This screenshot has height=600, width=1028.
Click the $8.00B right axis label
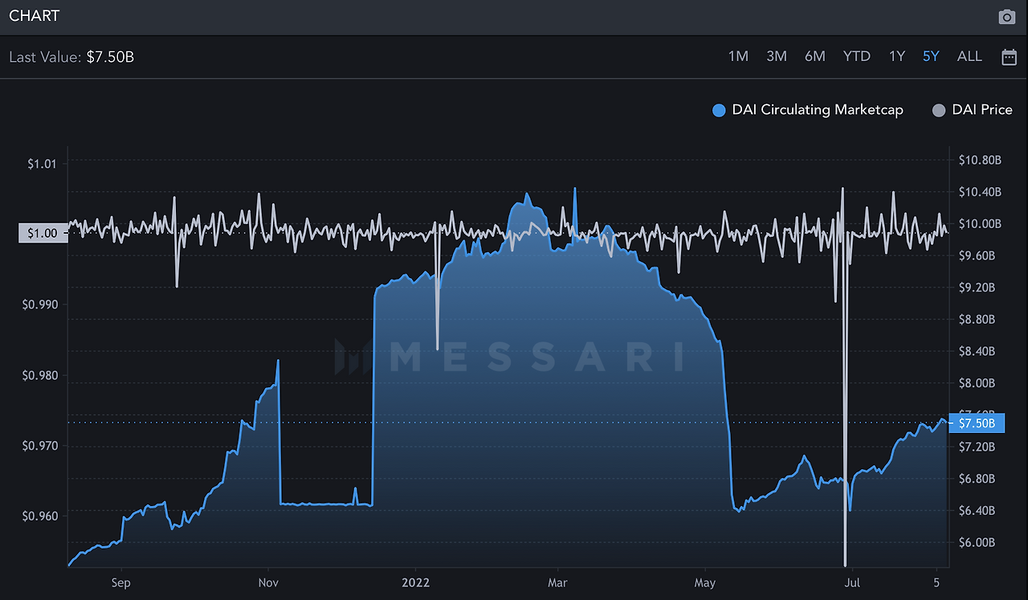[977, 383]
